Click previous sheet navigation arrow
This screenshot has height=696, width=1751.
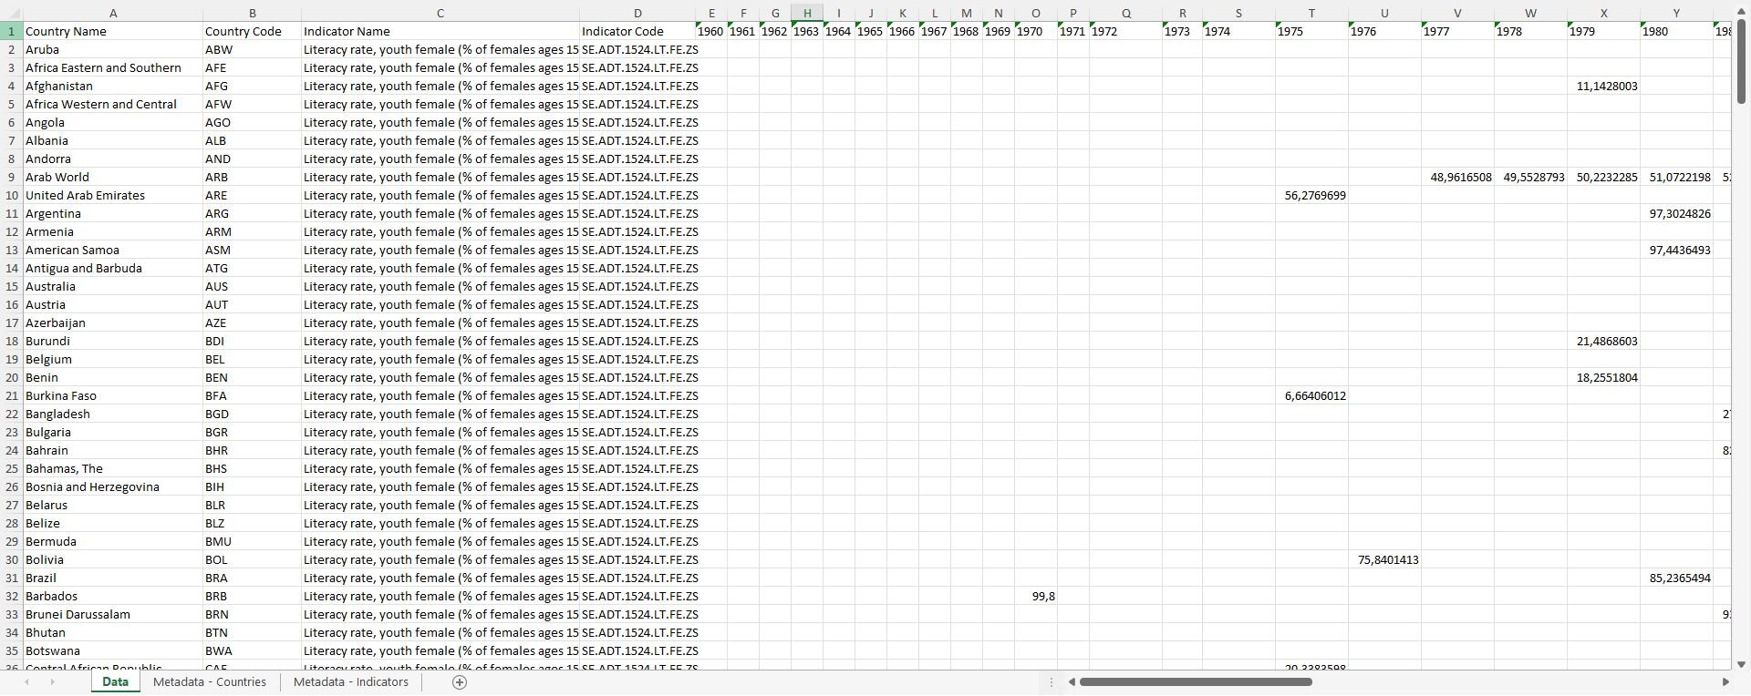26,682
